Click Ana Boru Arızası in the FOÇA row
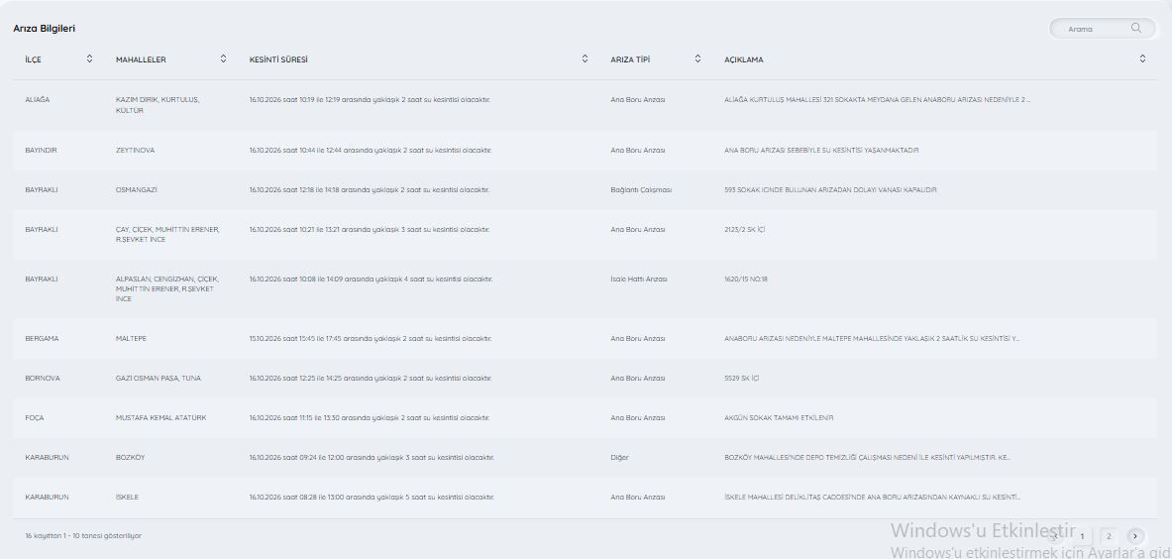 coord(638,417)
